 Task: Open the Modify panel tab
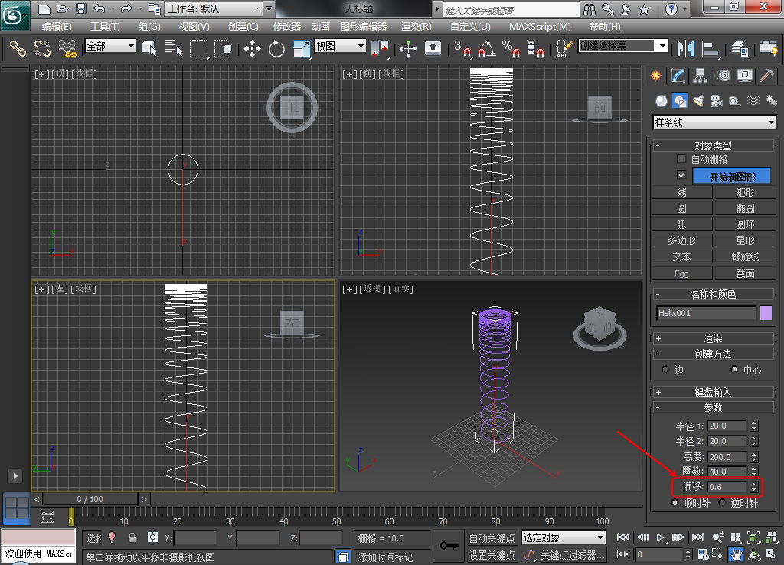tap(678, 76)
